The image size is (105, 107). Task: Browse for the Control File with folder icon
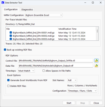click(96, 61)
